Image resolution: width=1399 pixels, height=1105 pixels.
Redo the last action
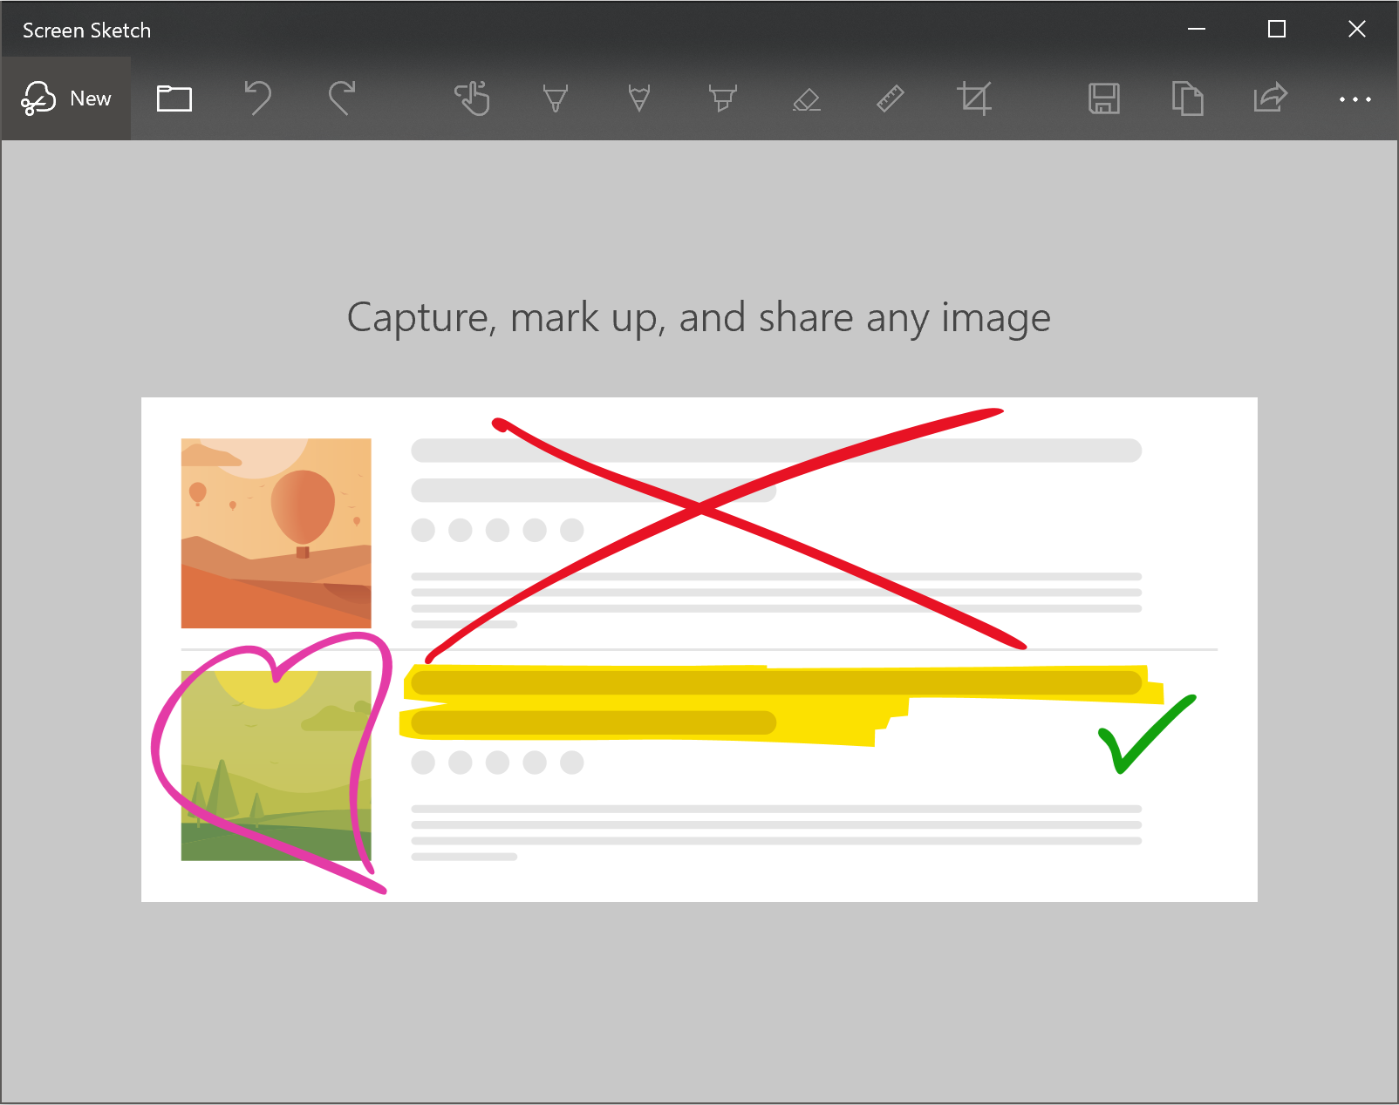point(342,98)
